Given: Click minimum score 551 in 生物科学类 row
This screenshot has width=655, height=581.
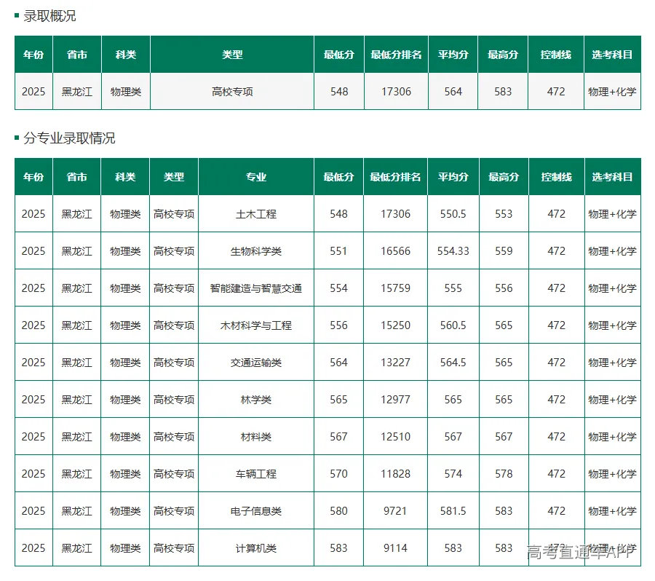Looking at the screenshot, I should click(338, 251).
